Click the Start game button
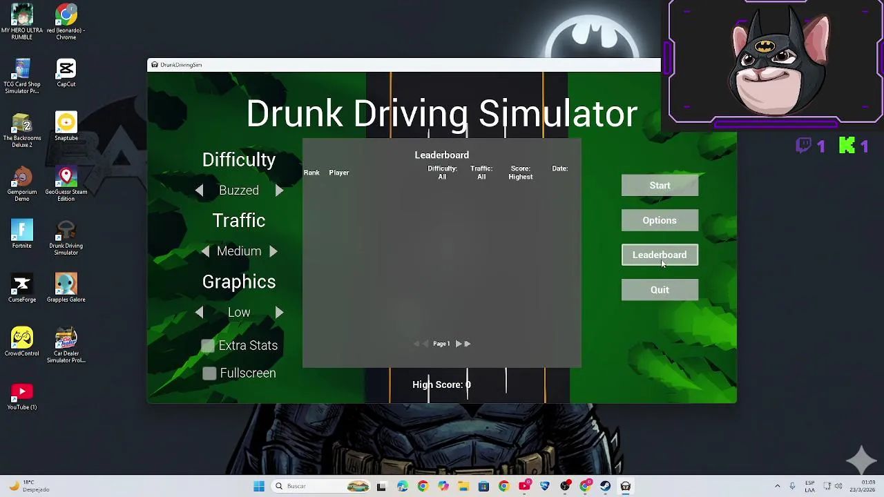 pos(660,185)
